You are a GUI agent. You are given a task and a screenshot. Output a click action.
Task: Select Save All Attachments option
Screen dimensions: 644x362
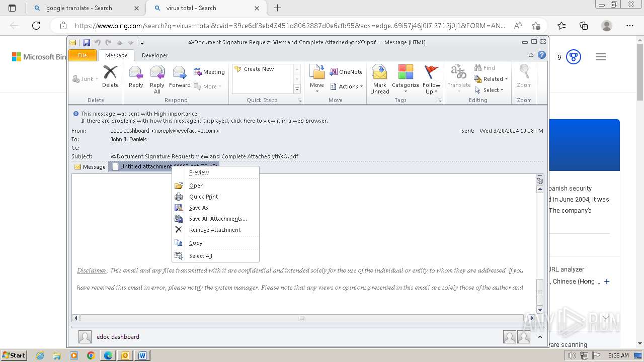click(x=215, y=219)
